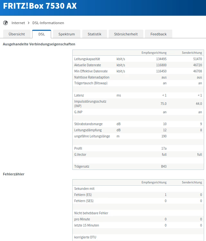
Task: Select the DSL tab
Action: 41,34
